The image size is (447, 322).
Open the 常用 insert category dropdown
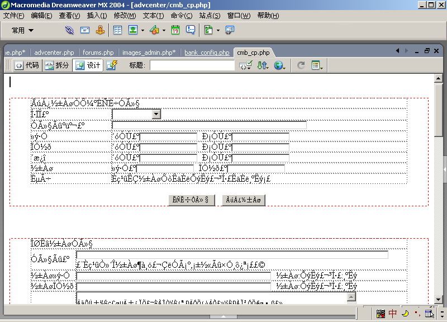[x=22, y=30]
